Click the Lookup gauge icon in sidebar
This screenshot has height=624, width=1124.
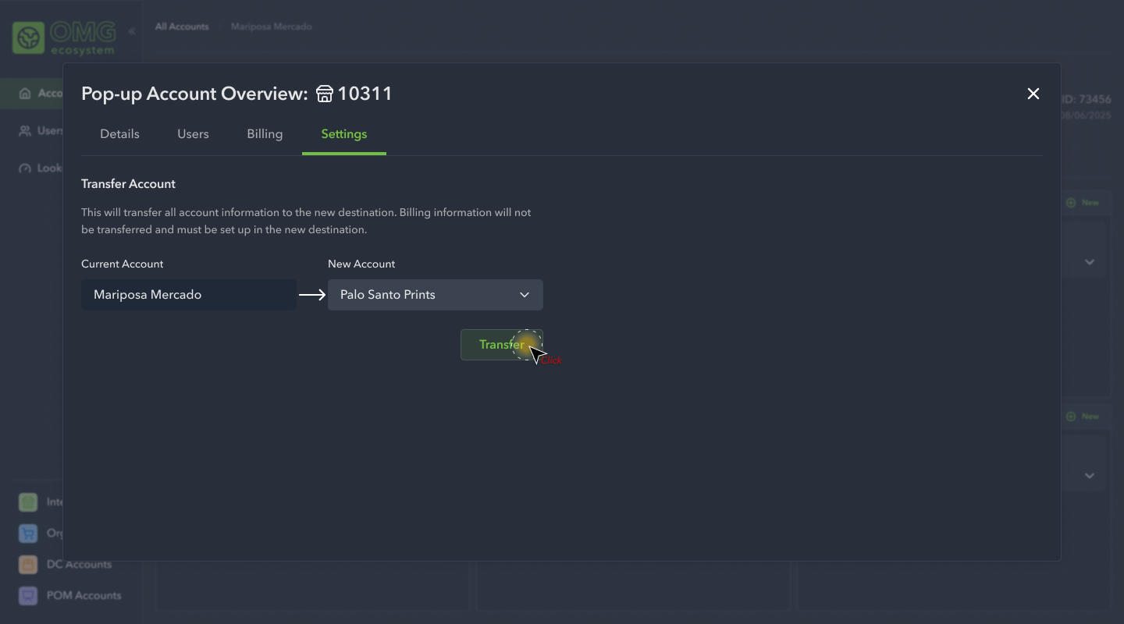pos(23,168)
